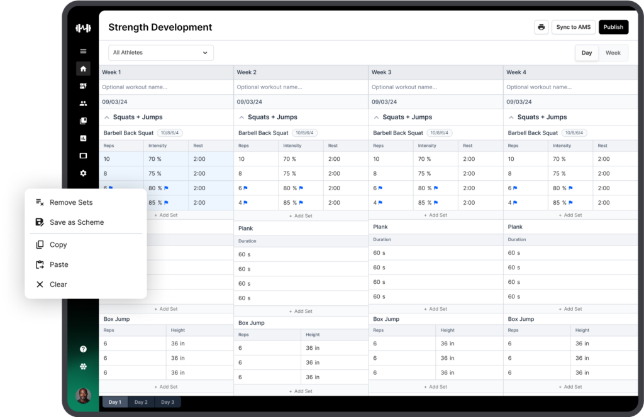
Task: Click the Publish button
Action: [x=613, y=27]
